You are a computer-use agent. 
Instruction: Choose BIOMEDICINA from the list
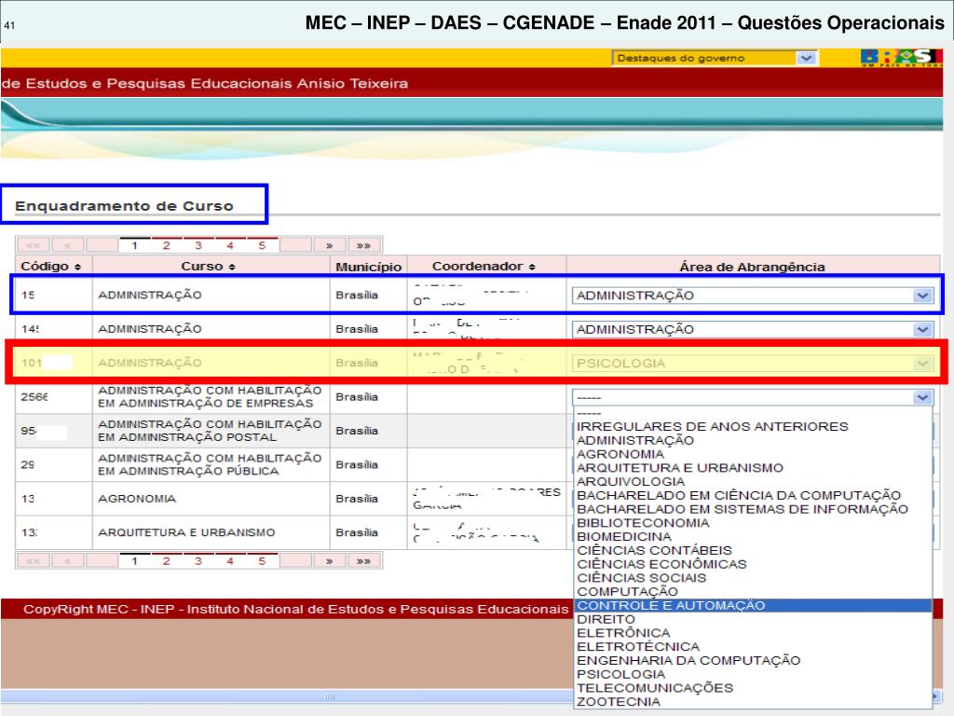pos(753,536)
